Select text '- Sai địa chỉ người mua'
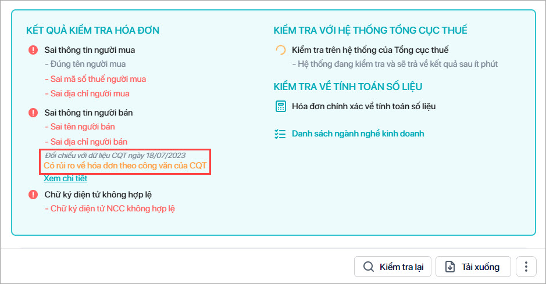This screenshot has width=546, height=284. (x=87, y=94)
